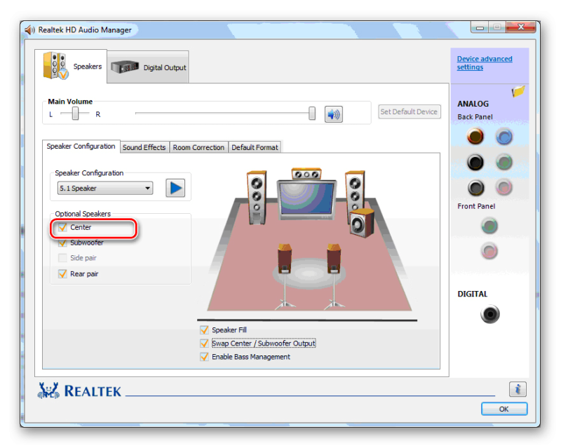Click the front right speaker in room
The width and height of the screenshot is (561, 448).
coord(354,191)
